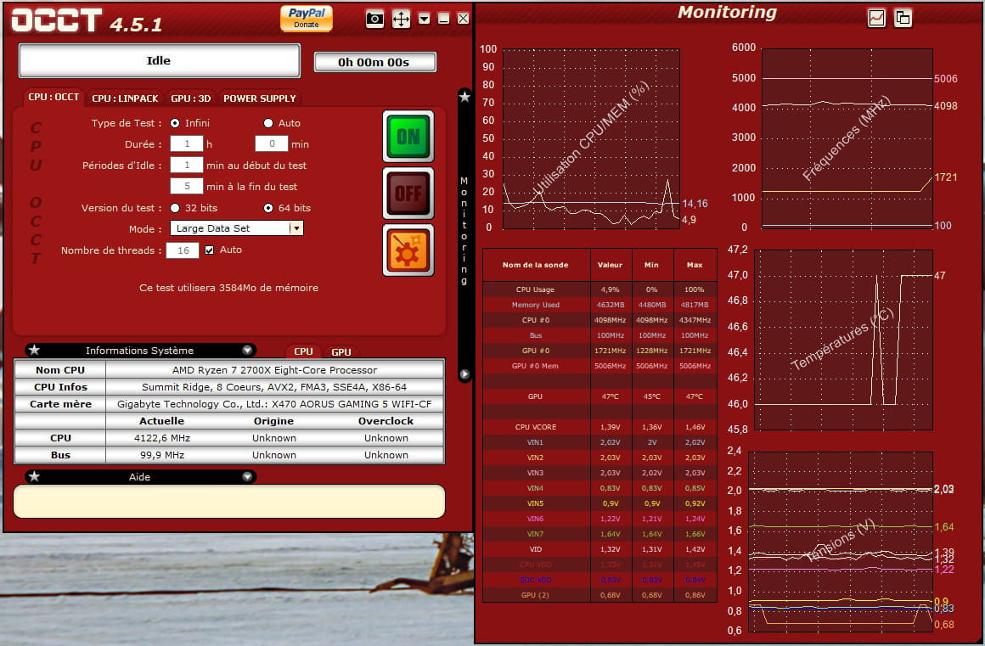Click the 'VIN6' sensor row name
Viewport: 985px width, 646px height.
click(535, 519)
